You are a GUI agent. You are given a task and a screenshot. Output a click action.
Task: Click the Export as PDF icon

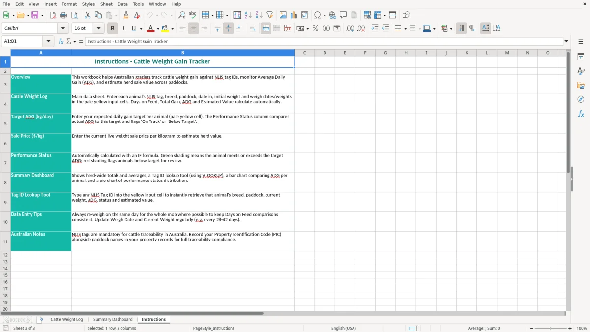53,15
